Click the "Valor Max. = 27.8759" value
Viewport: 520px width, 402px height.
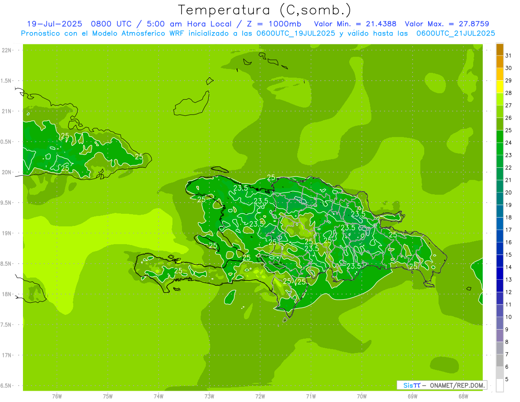click(x=447, y=24)
